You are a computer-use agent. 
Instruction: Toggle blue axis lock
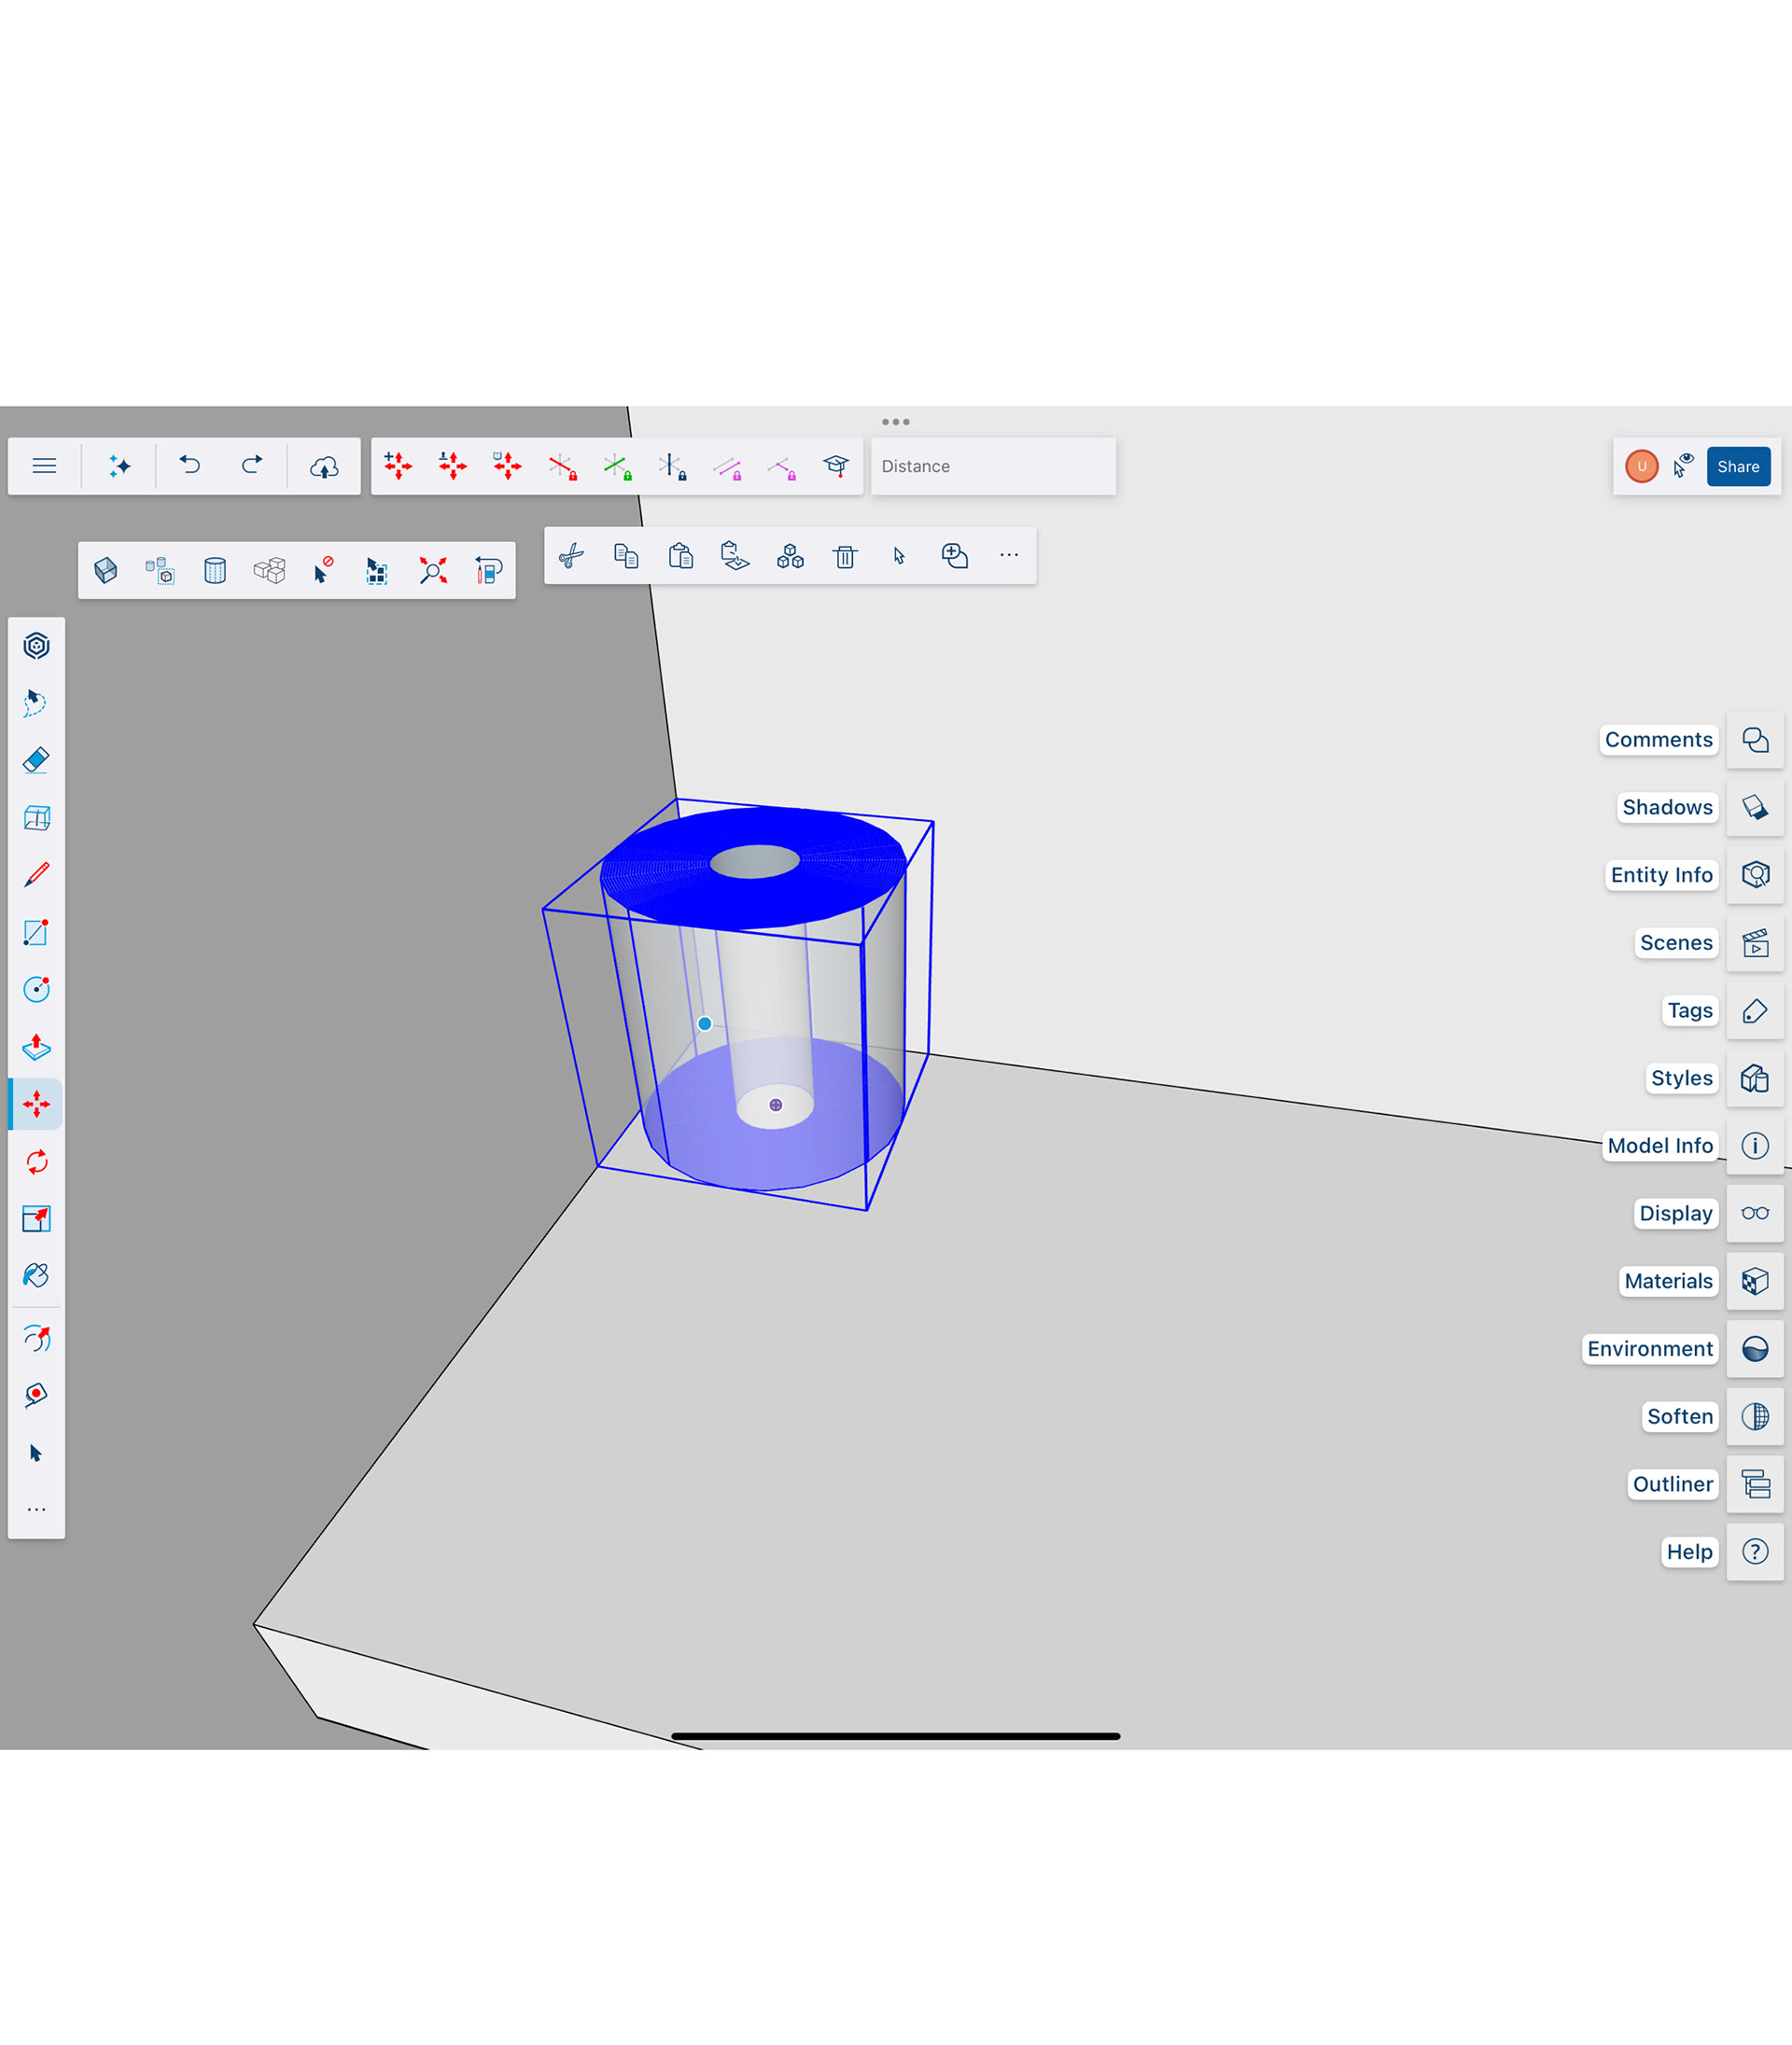point(672,466)
